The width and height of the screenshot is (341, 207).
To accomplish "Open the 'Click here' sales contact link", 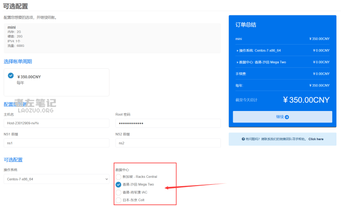I will click(x=316, y=139).
